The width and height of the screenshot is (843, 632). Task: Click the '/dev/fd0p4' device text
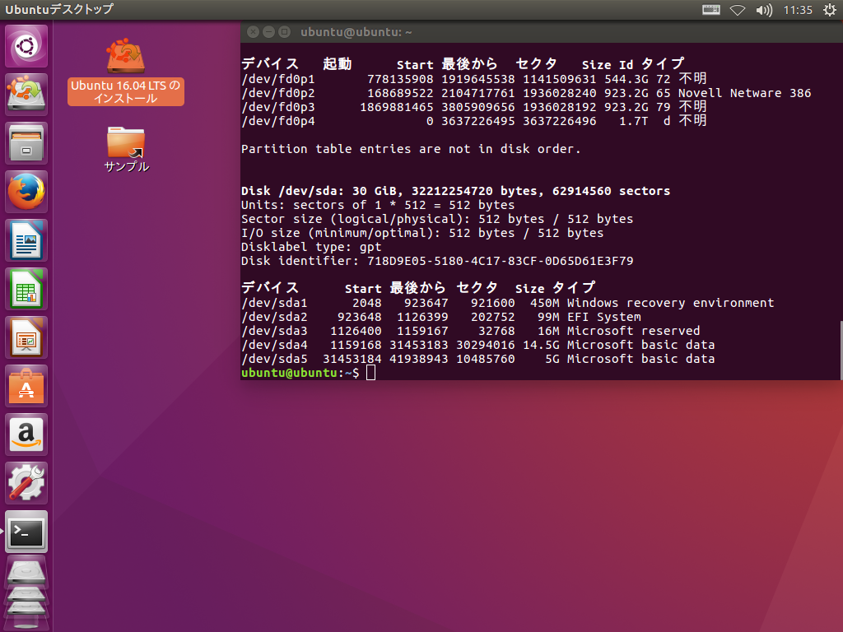tap(278, 121)
